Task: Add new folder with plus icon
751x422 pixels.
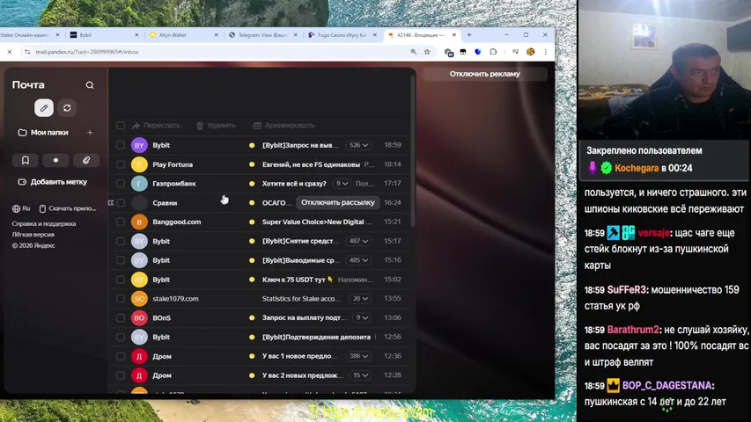Action: tap(90, 133)
